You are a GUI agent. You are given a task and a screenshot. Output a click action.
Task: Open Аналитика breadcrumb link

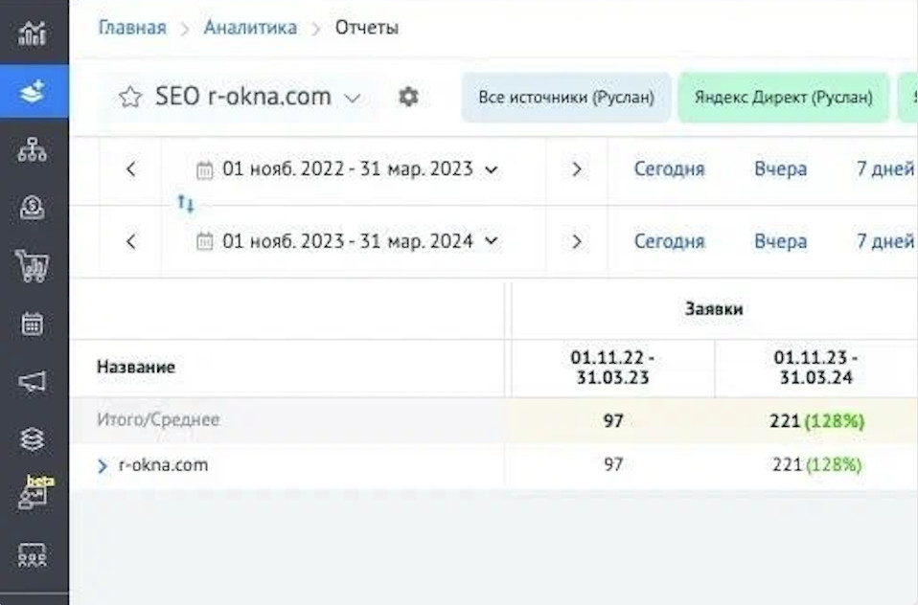click(250, 28)
